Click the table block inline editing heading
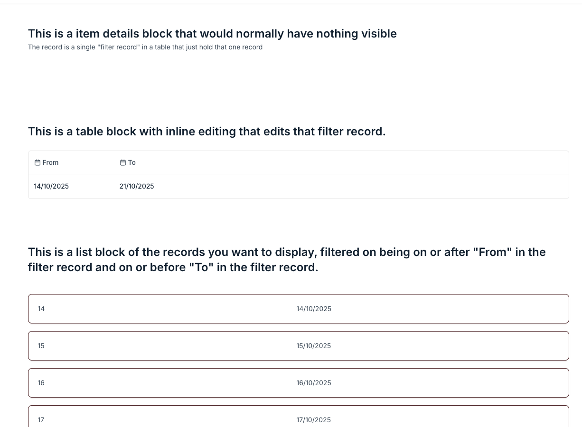 click(x=207, y=132)
